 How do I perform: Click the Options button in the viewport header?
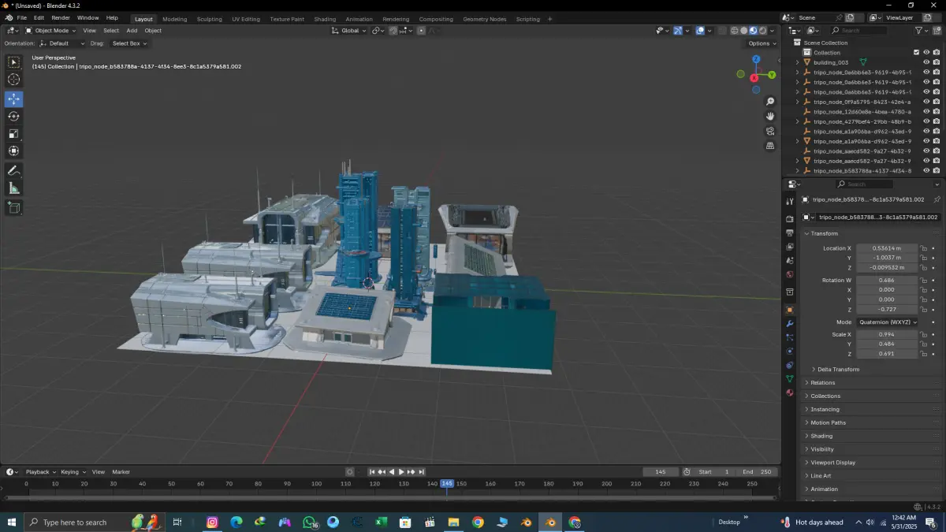[x=762, y=43]
